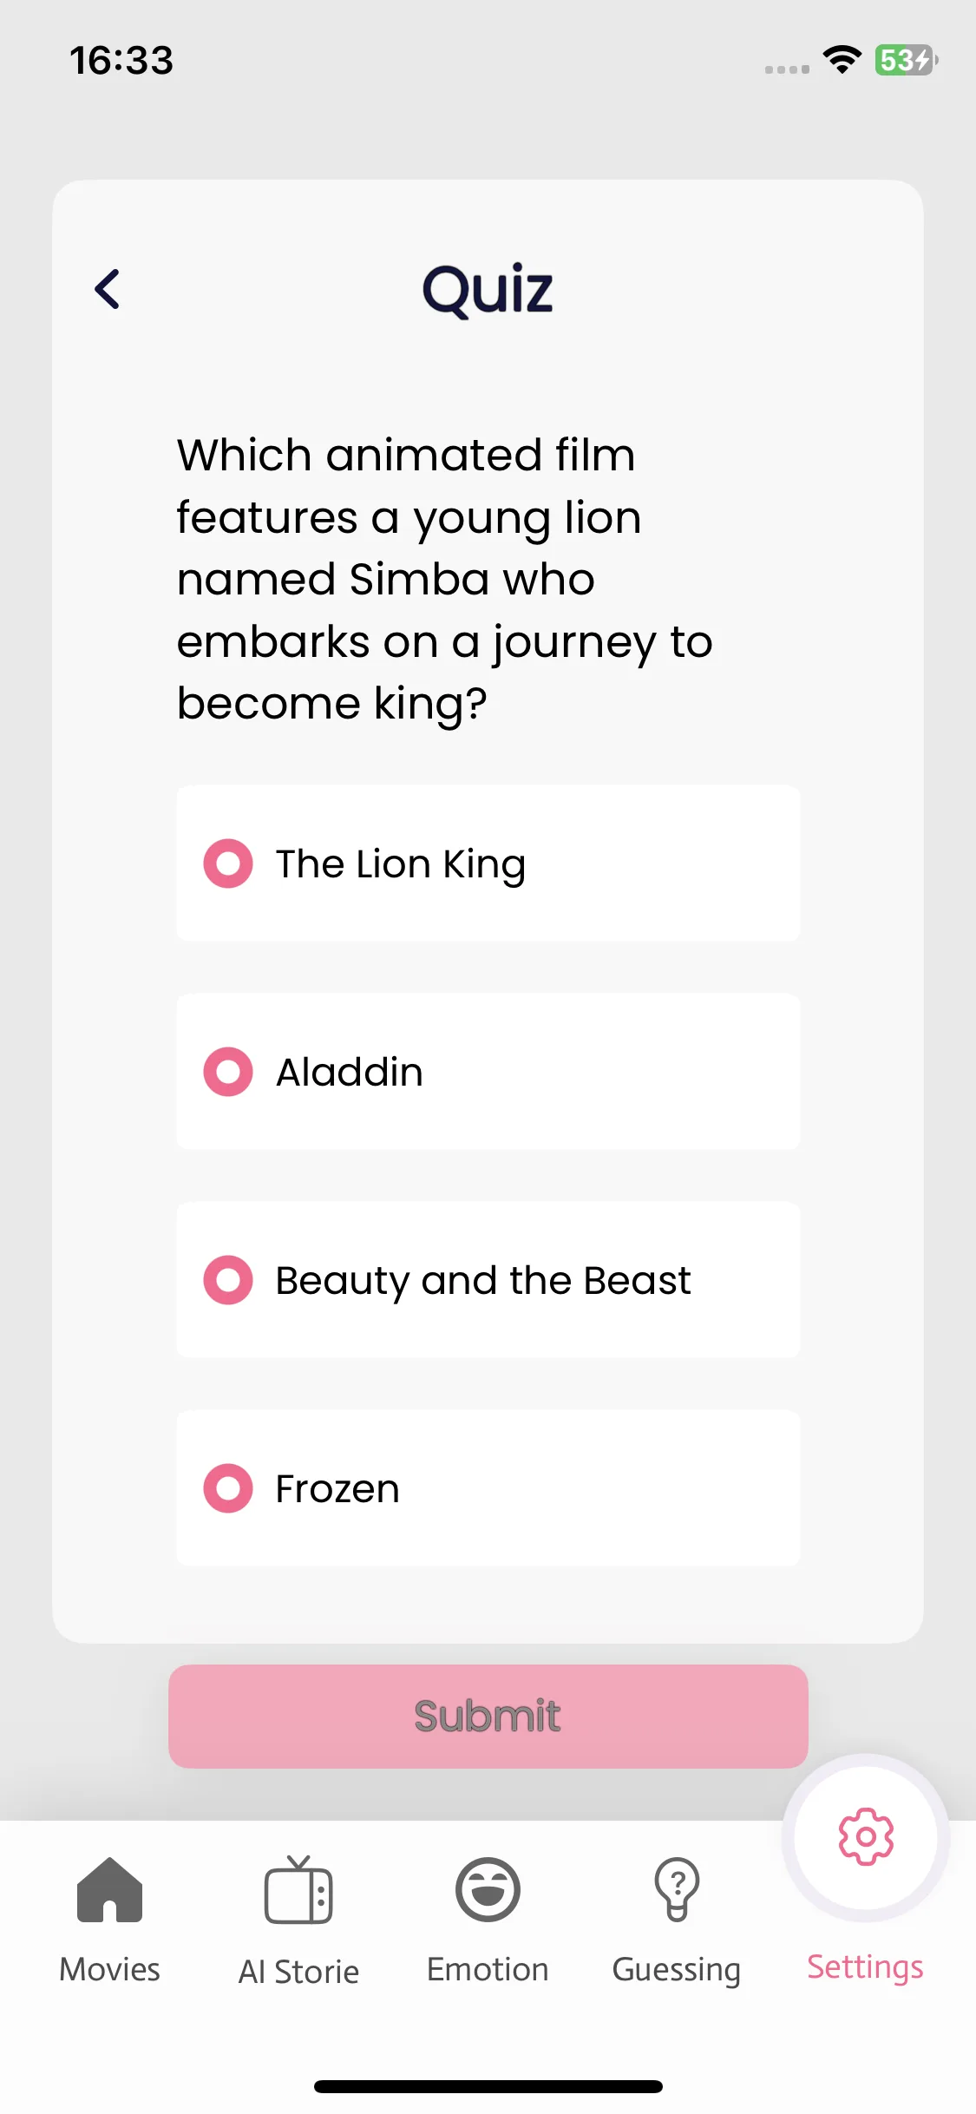Choose the Frozen answer text
The image size is (976, 2114).
337,1488
